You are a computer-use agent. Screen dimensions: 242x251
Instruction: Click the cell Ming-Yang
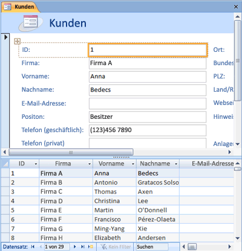pos(114,229)
